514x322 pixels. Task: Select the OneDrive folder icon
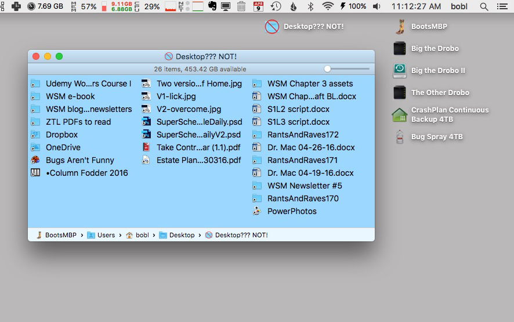coord(35,147)
